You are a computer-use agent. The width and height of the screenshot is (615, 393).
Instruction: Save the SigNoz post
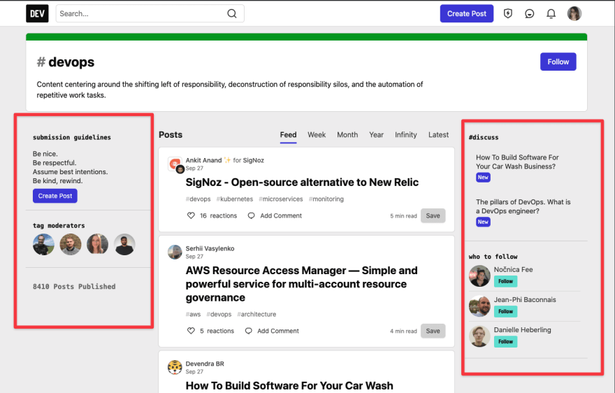click(433, 215)
